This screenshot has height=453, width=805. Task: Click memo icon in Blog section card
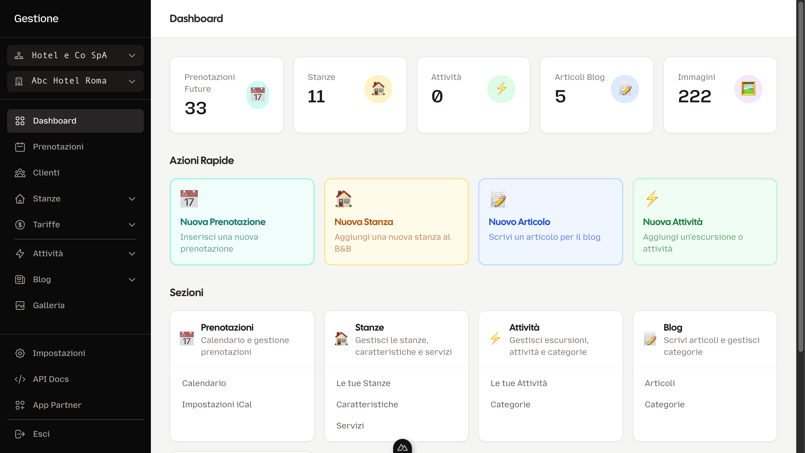coord(650,339)
